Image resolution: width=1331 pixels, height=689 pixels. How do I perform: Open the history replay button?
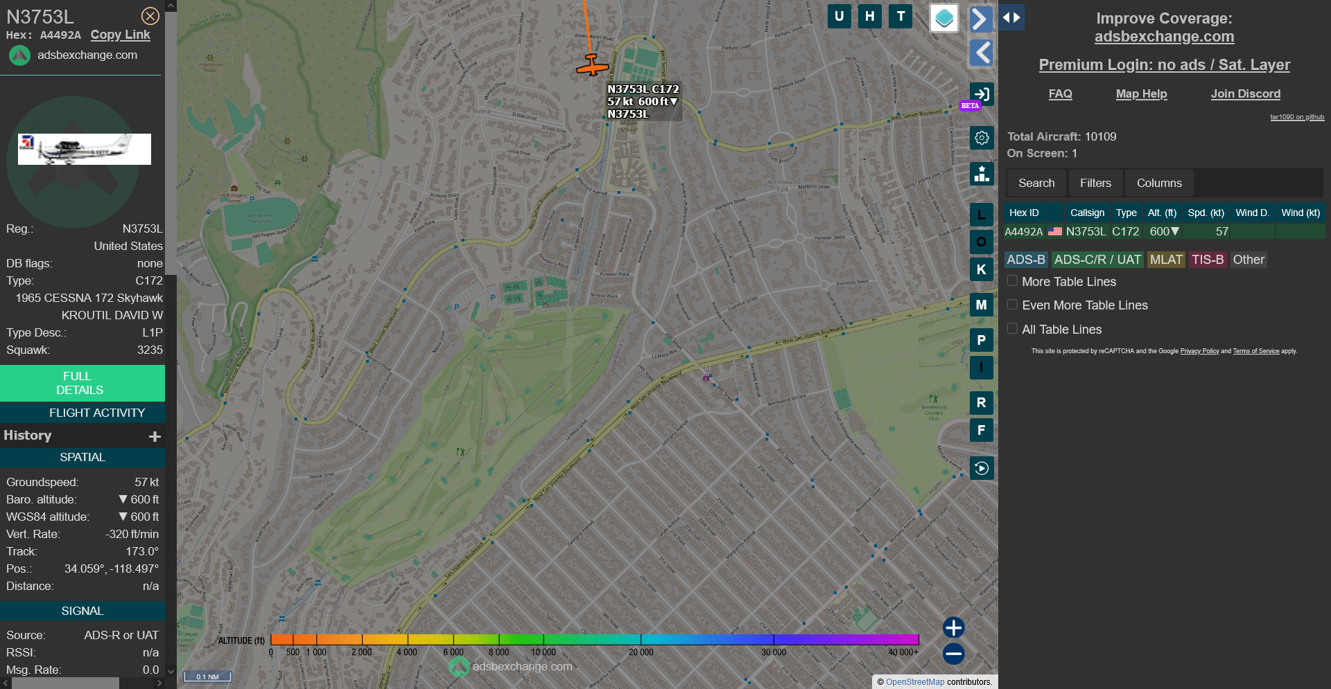(x=982, y=468)
